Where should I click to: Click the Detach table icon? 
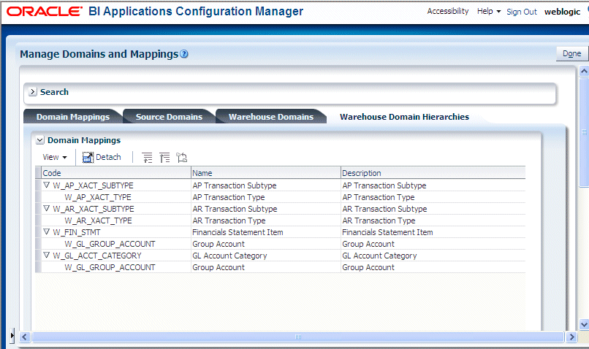(88, 157)
